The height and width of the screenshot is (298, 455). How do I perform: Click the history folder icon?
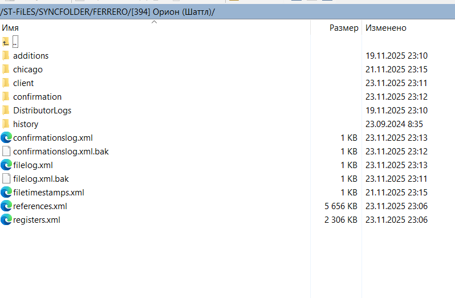click(6, 124)
